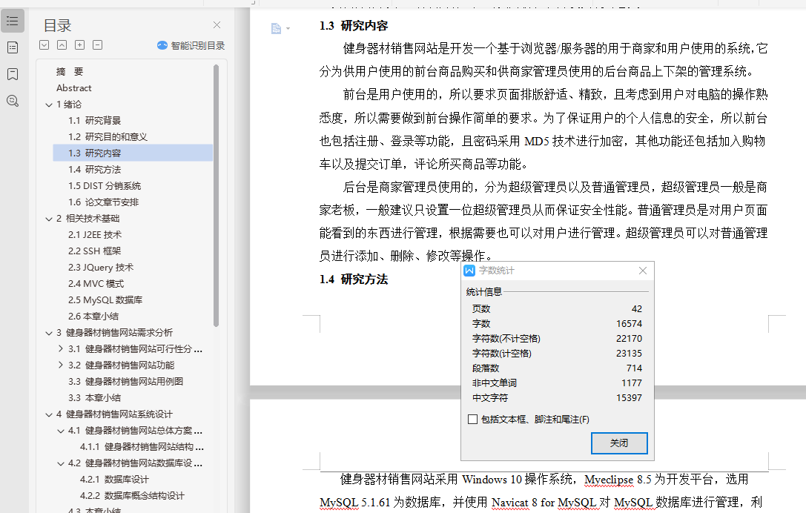Click the 字数 value 16574

(x=630, y=324)
